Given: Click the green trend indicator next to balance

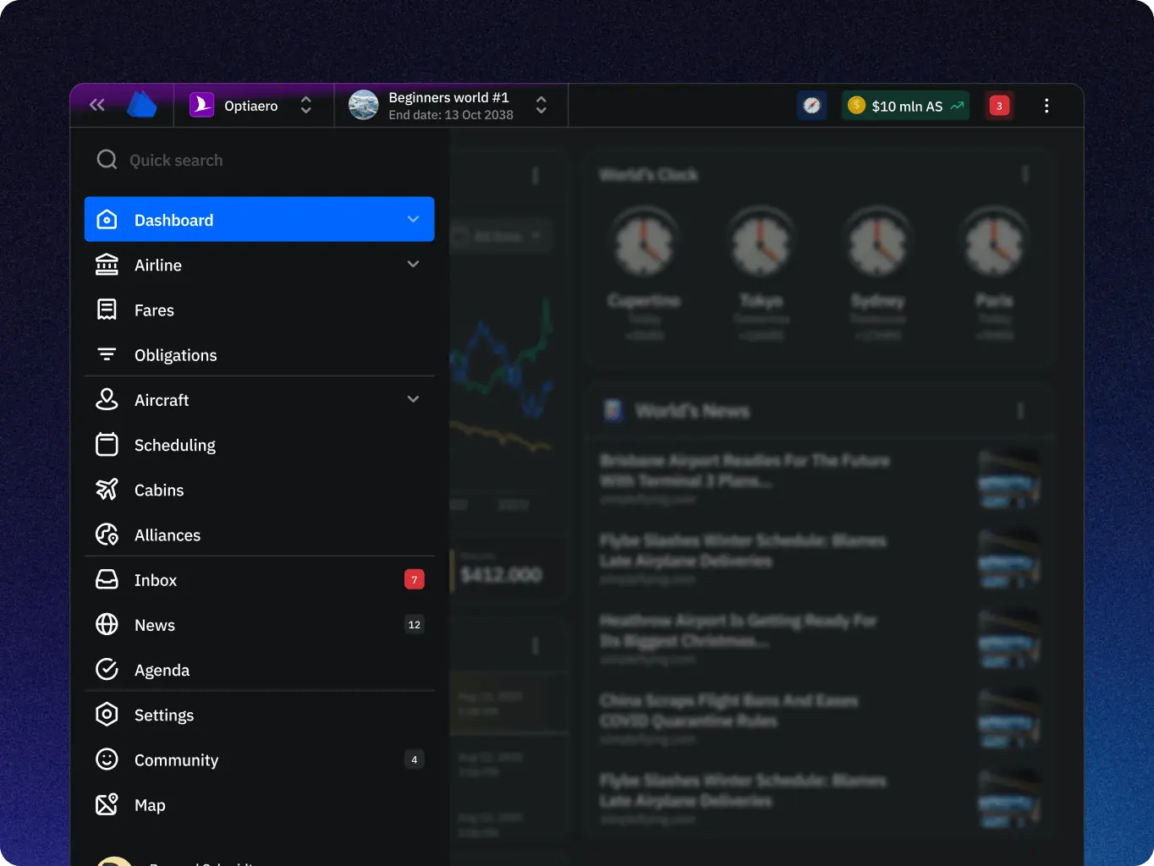Looking at the screenshot, I should pyautogui.click(x=955, y=105).
